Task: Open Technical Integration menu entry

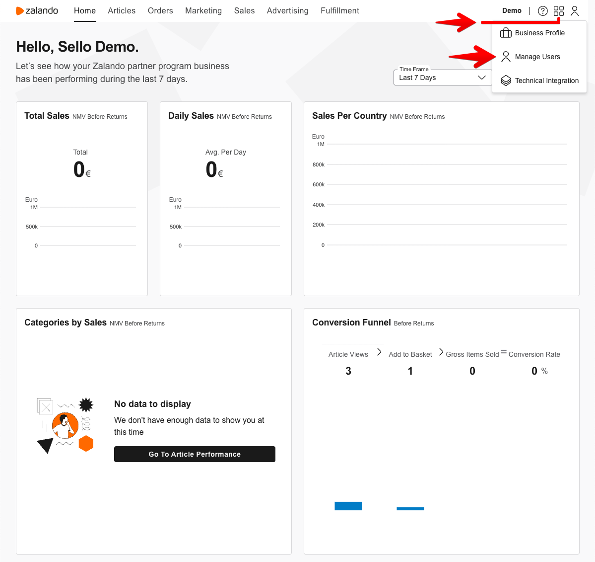Action: [539, 80]
